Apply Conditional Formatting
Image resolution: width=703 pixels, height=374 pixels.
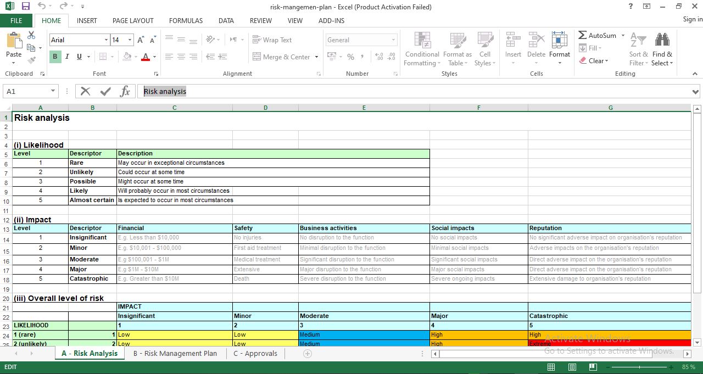pyautogui.click(x=421, y=49)
